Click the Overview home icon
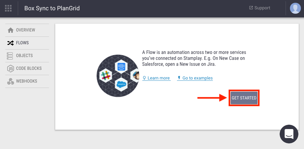This screenshot has height=149, width=304. pyautogui.click(x=11, y=30)
